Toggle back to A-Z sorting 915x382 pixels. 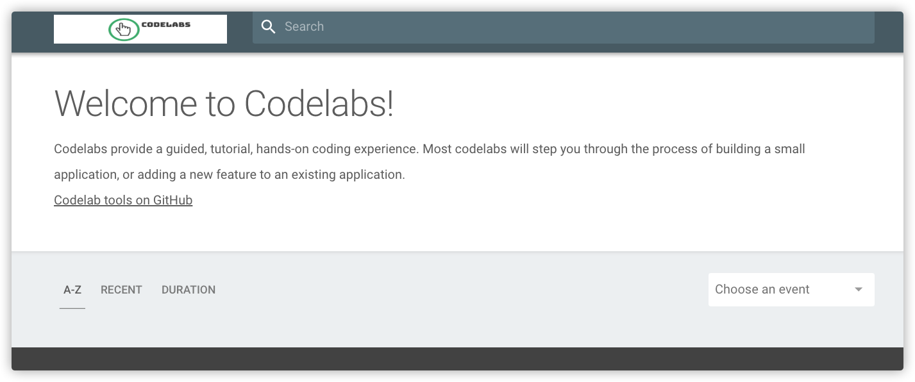coord(72,290)
